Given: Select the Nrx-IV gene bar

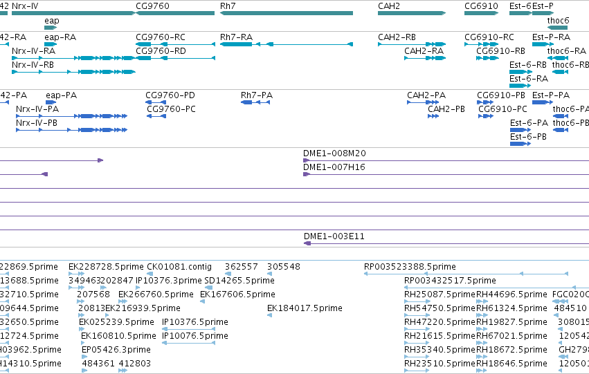Looking at the screenshot, I should coord(73,13).
